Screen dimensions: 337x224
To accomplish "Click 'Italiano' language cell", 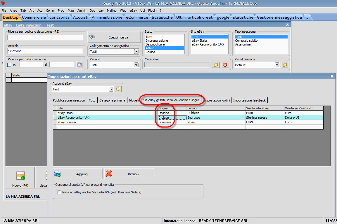I will tap(172, 113).
